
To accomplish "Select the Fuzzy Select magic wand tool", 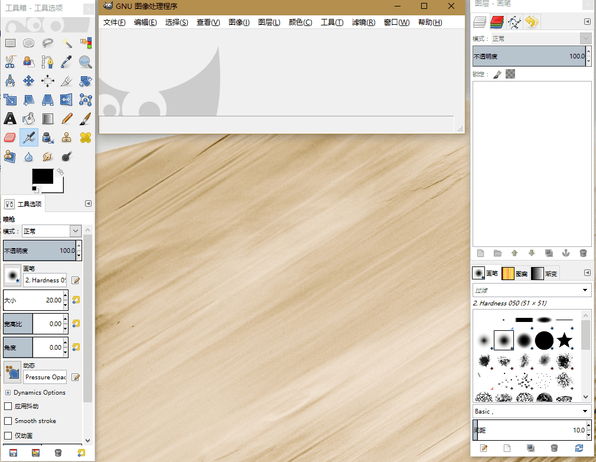I will coord(67,43).
